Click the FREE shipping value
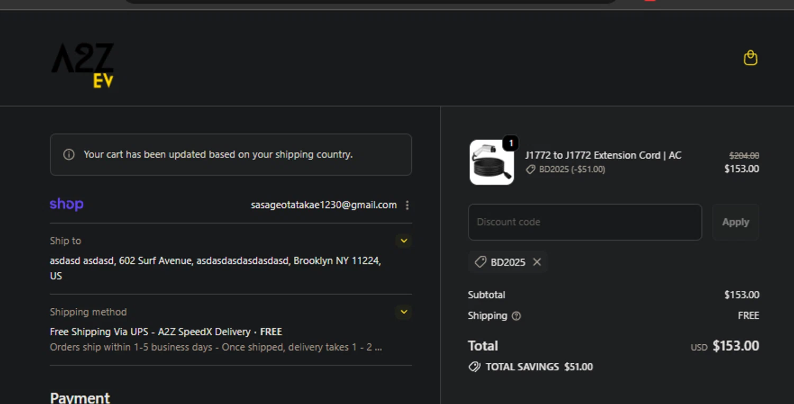 coord(748,316)
